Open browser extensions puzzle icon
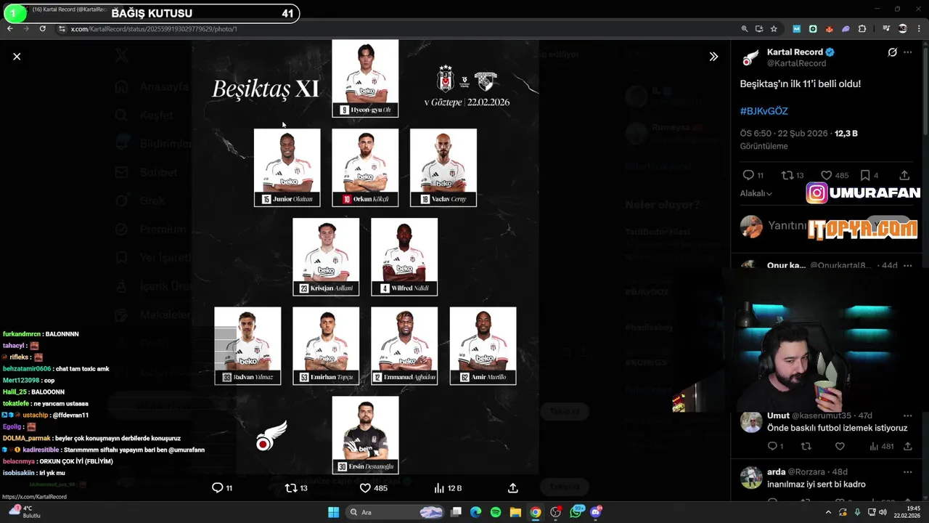 click(x=862, y=29)
